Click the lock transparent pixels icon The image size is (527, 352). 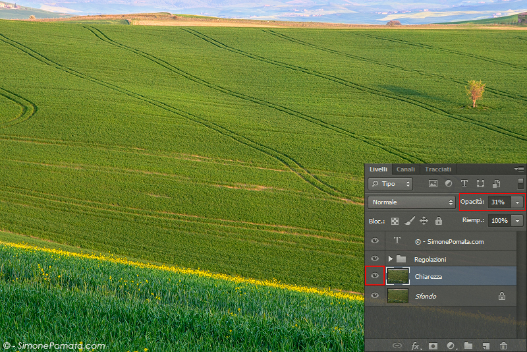[x=395, y=221]
